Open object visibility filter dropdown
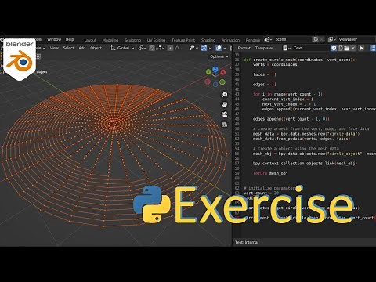Viewport: 376px width, 282px height. point(193,48)
